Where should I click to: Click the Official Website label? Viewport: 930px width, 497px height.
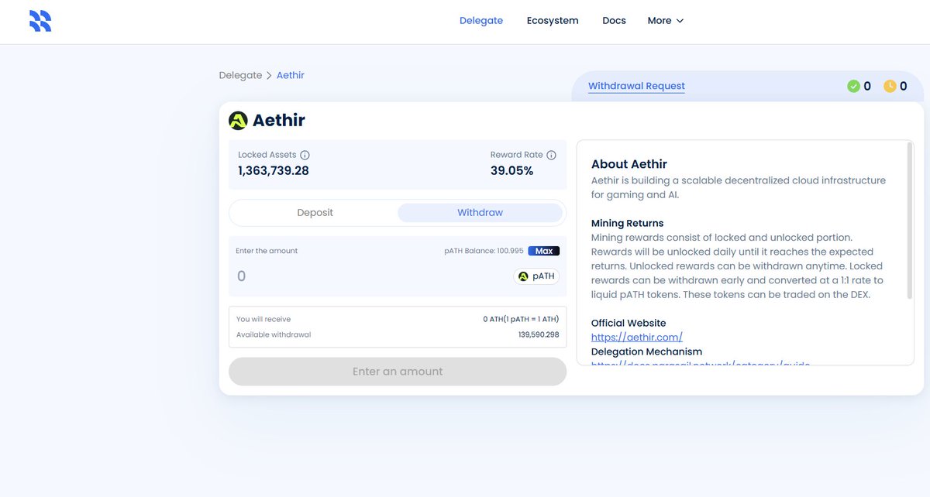coord(629,323)
